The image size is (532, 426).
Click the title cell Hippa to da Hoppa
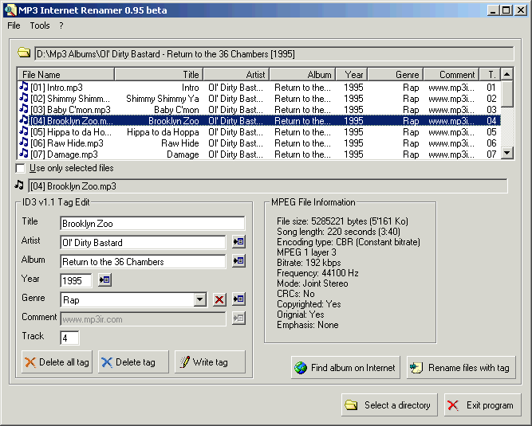pos(163,132)
